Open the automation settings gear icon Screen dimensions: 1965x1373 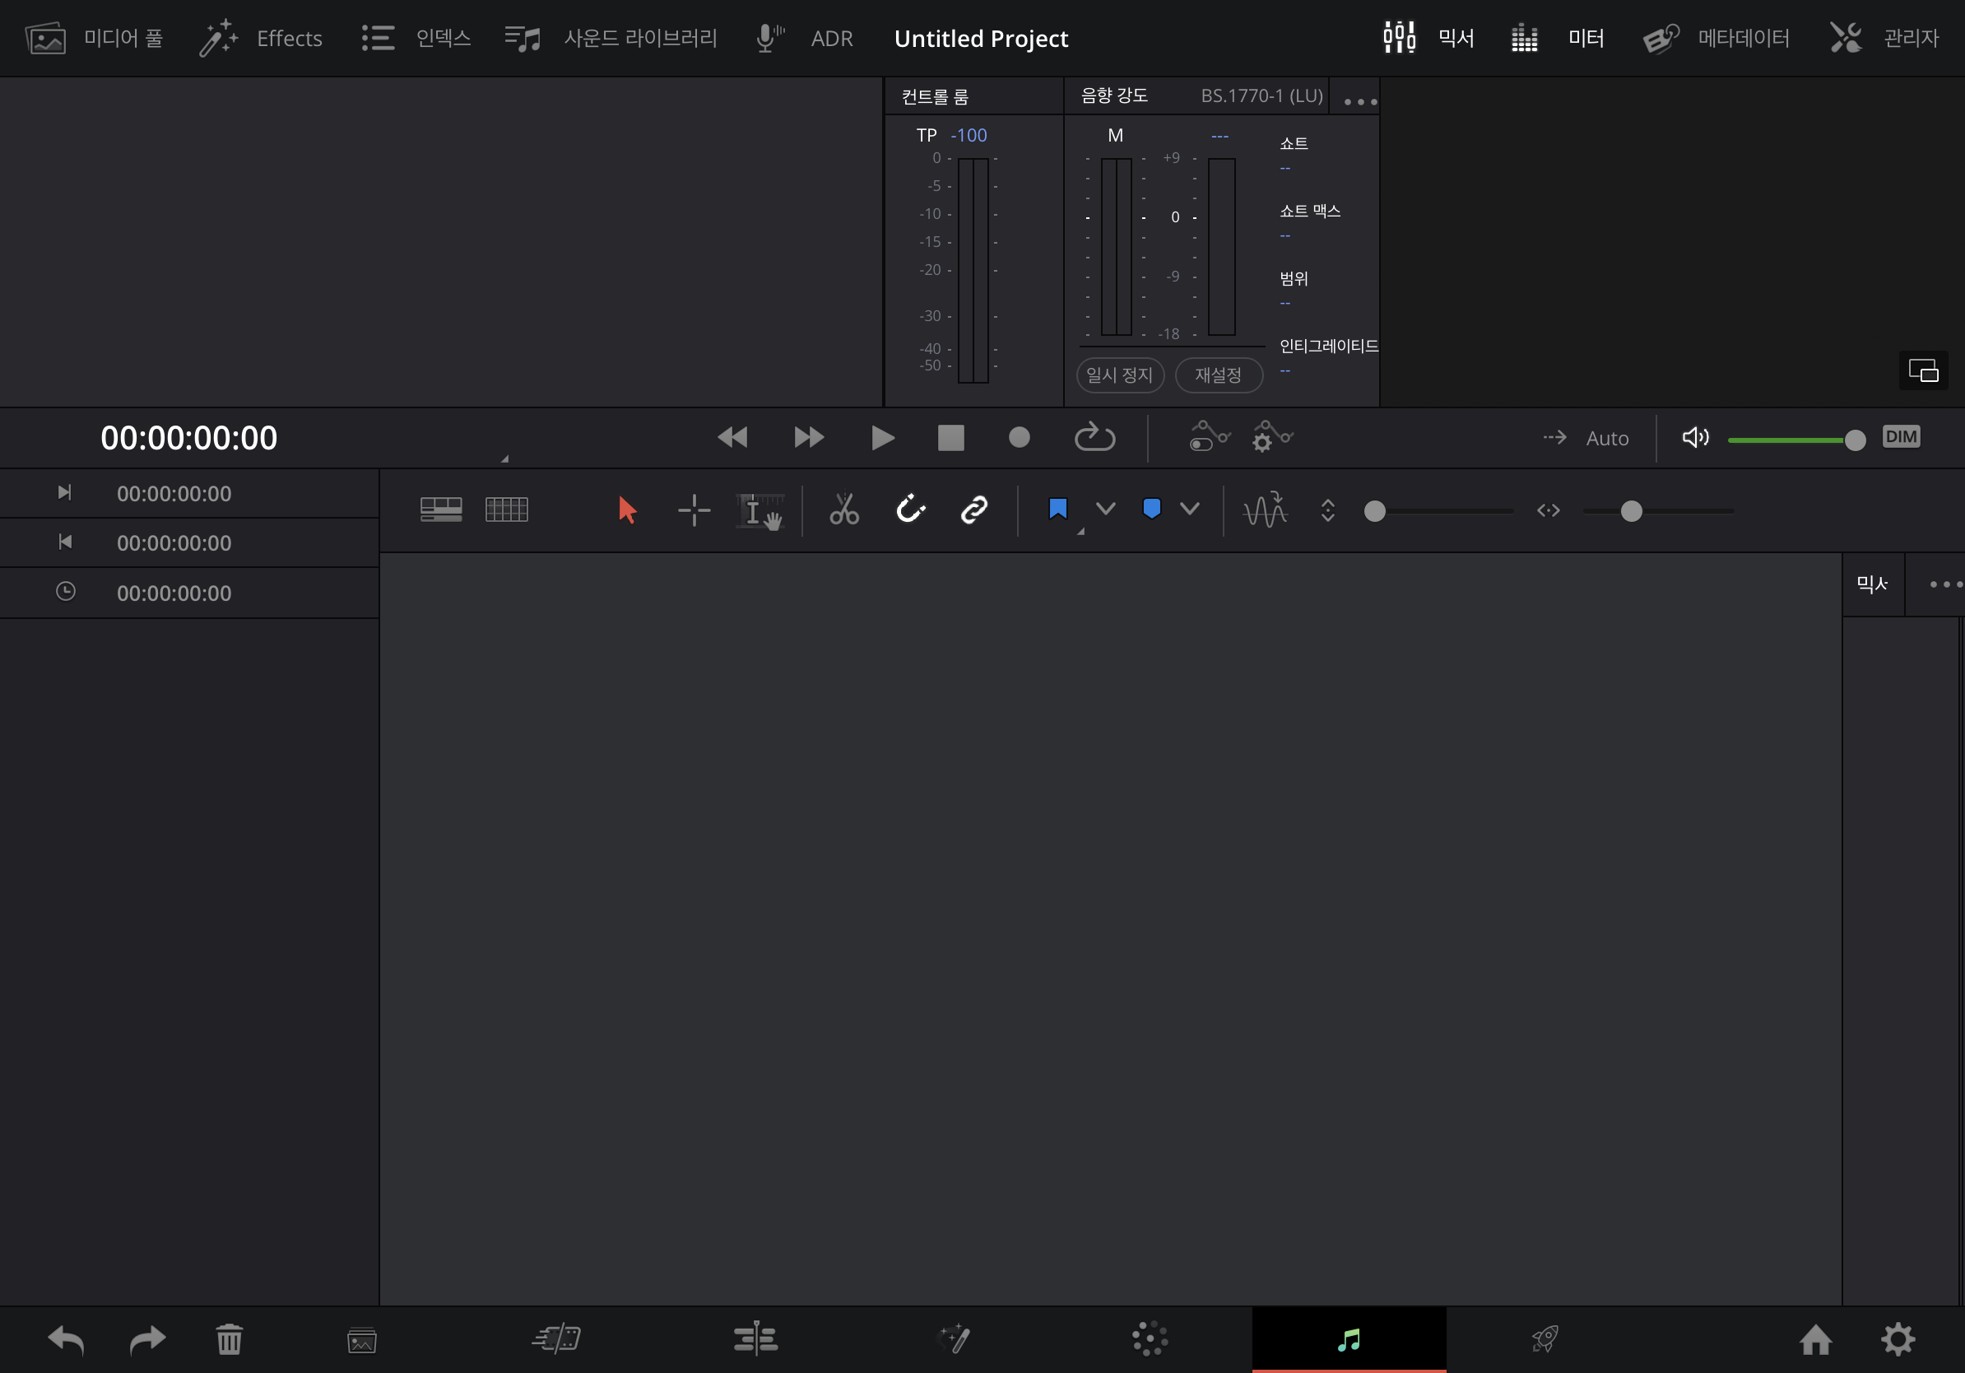coord(1271,437)
